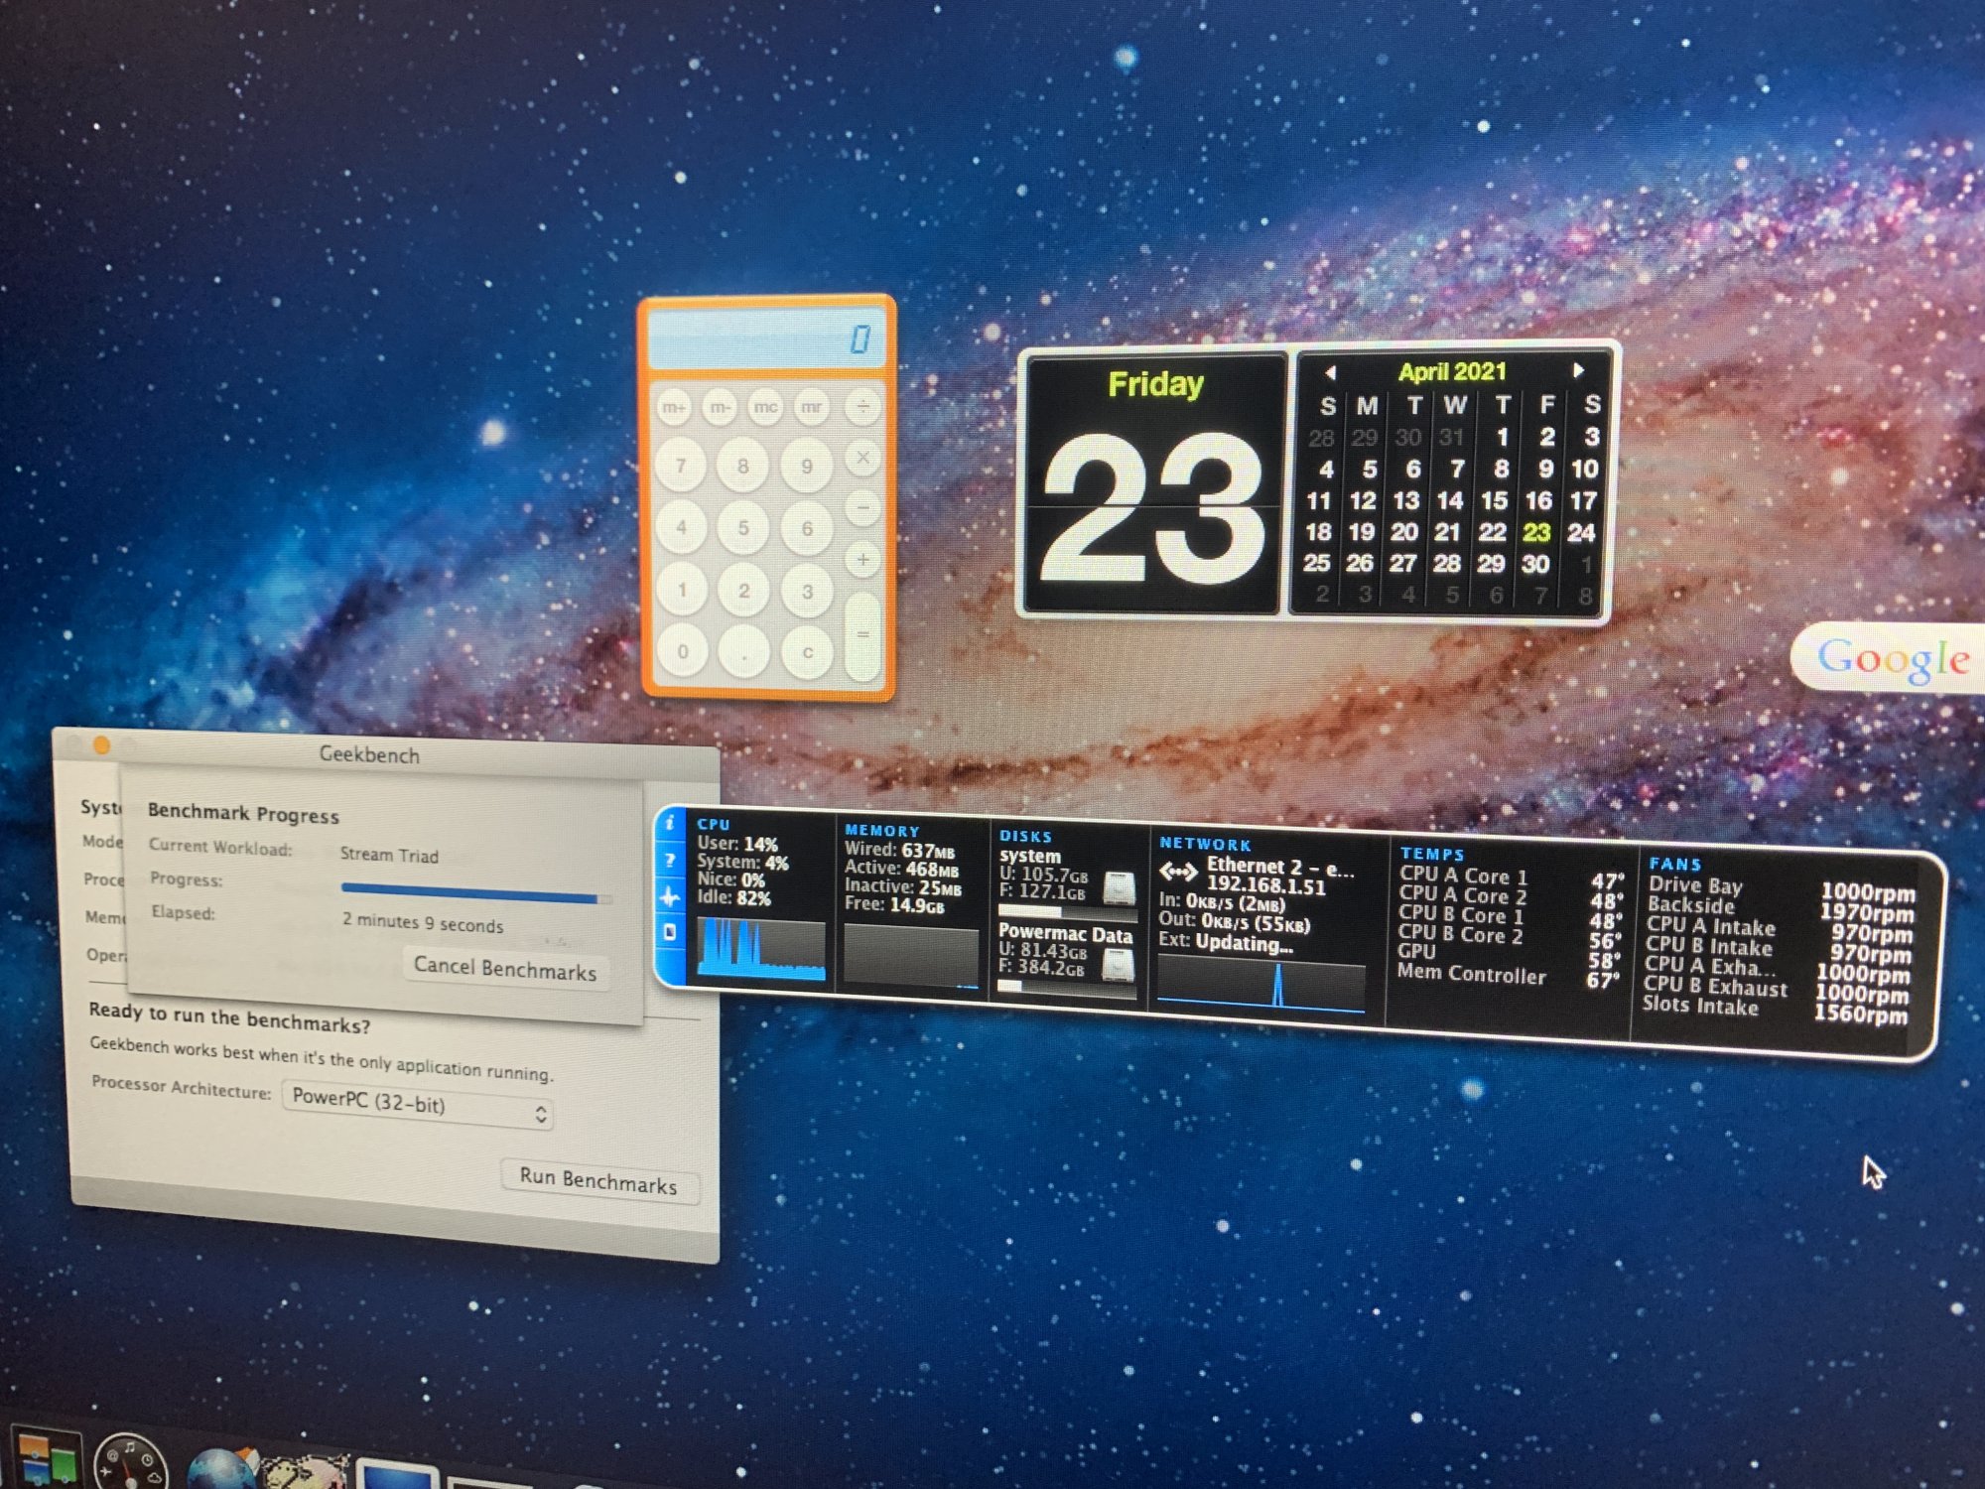Tap calculator digit 5
The width and height of the screenshot is (1985, 1489).
743,528
